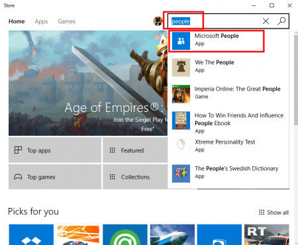Screen dimensions: 298x245
Task: Open the RT racing game tile
Action: coord(267,234)
